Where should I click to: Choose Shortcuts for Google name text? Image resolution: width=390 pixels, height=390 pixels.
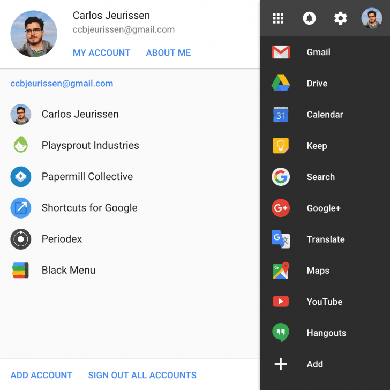[x=89, y=208]
